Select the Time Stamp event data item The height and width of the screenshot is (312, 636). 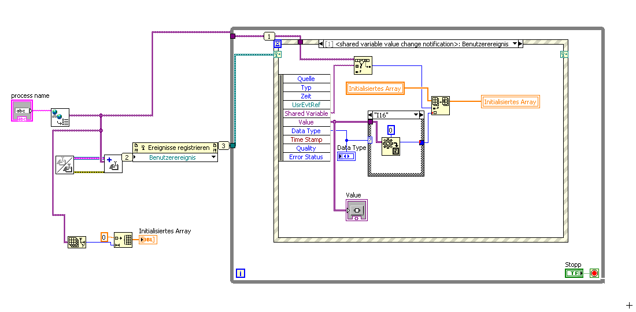pyautogui.click(x=306, y=140)
